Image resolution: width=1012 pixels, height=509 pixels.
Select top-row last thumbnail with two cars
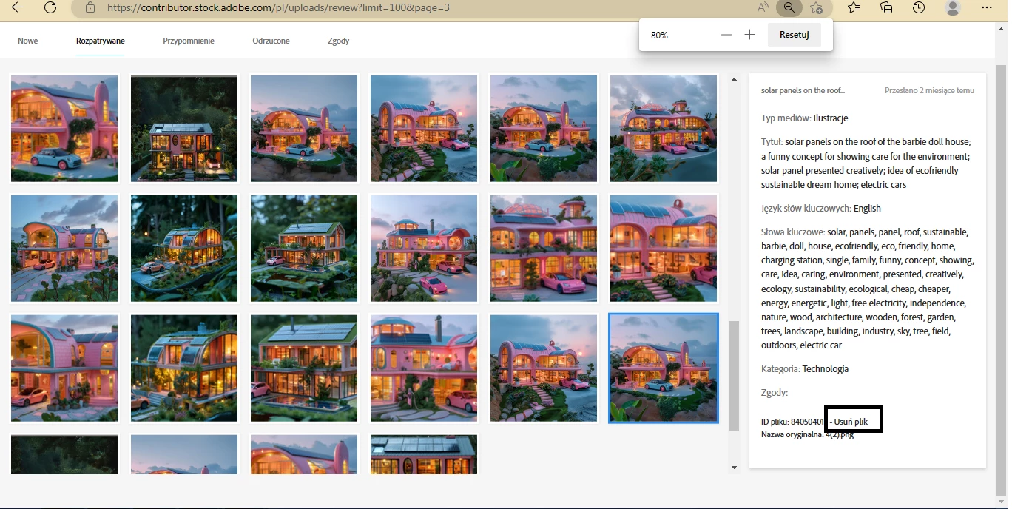click(664, 128)
